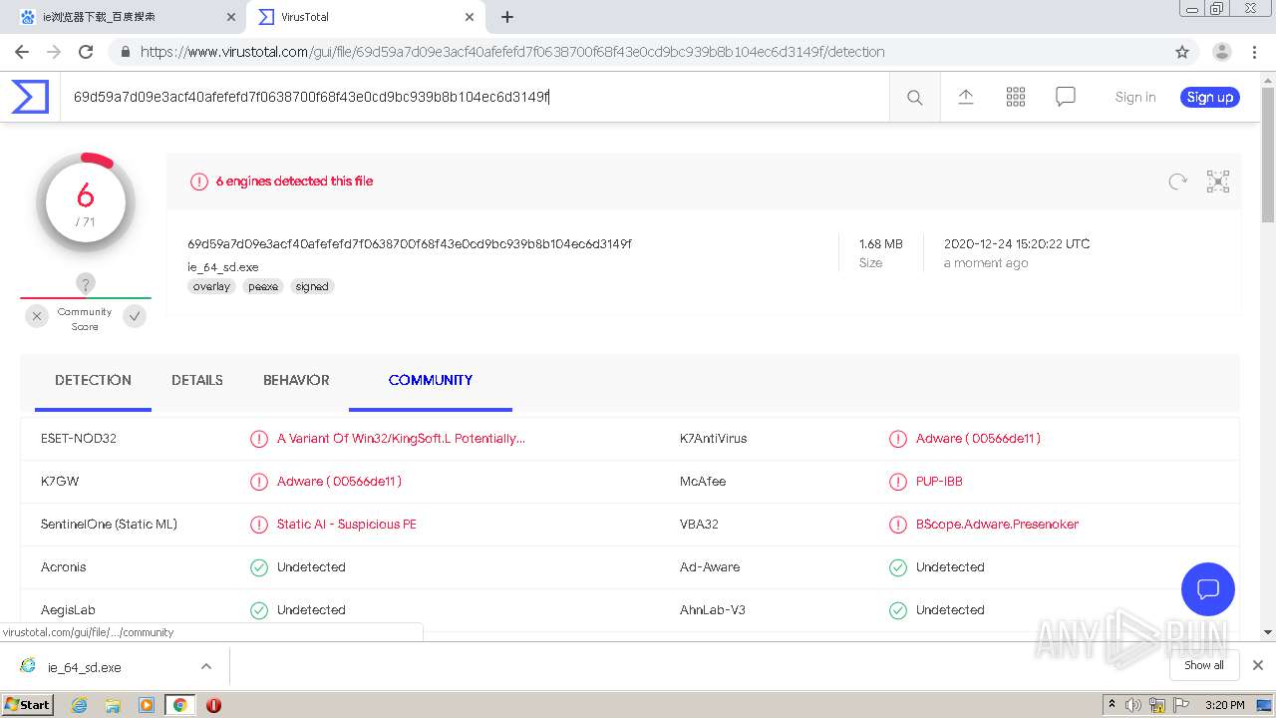Click the search magnifier icon
This screenshot has width=1276, height=718.
coord(914,97)
